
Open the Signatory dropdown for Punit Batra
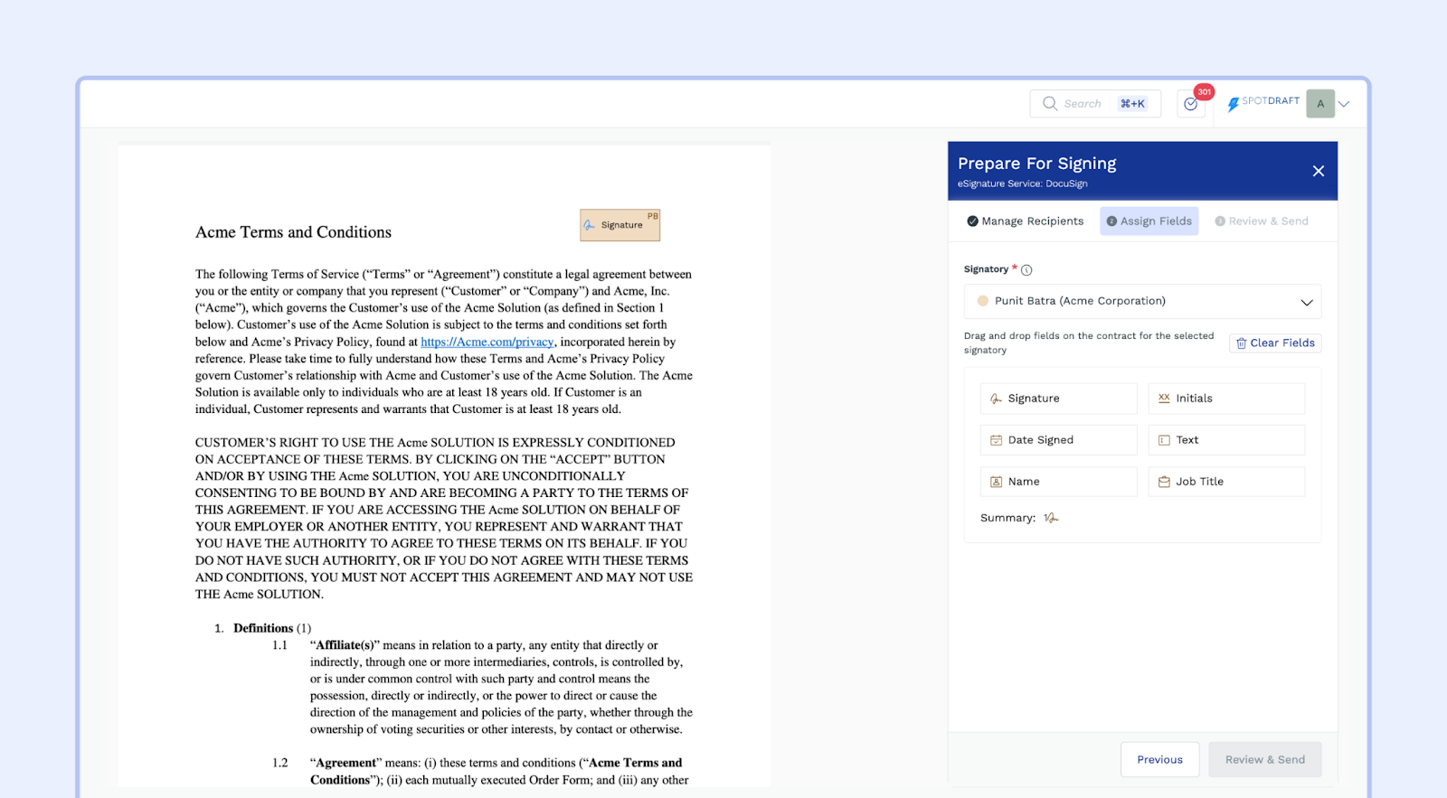click(x=1142, y=302)
